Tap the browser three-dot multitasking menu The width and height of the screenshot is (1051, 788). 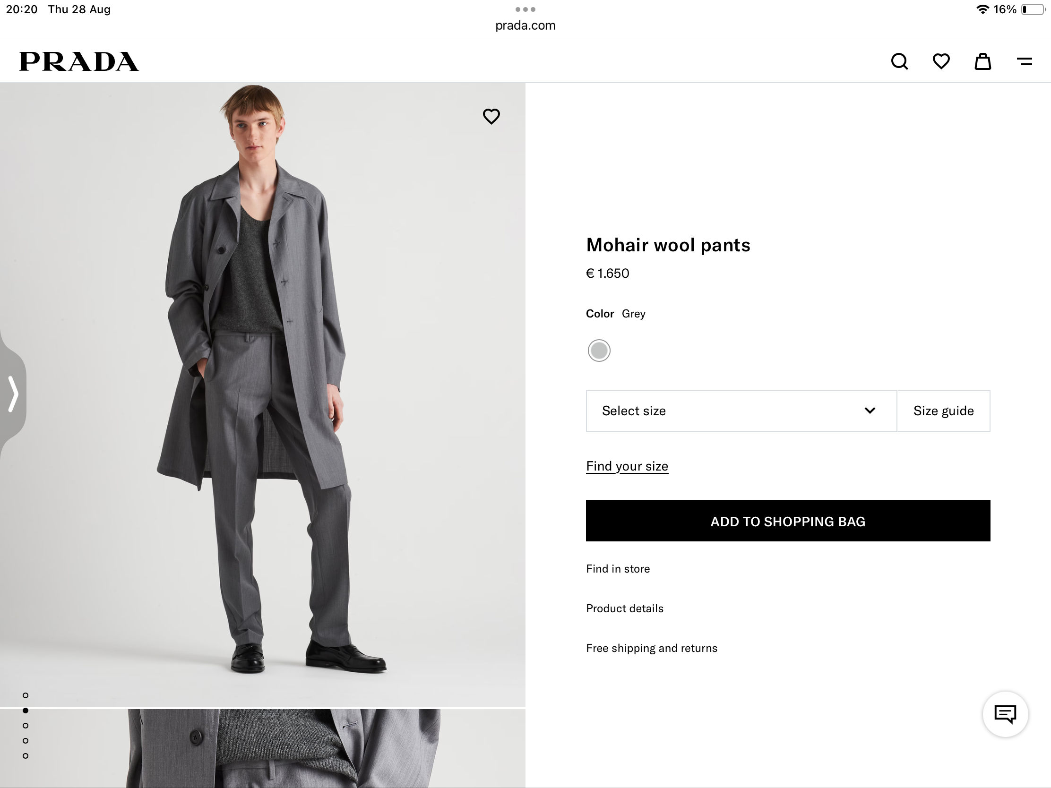tap(525, 9)
